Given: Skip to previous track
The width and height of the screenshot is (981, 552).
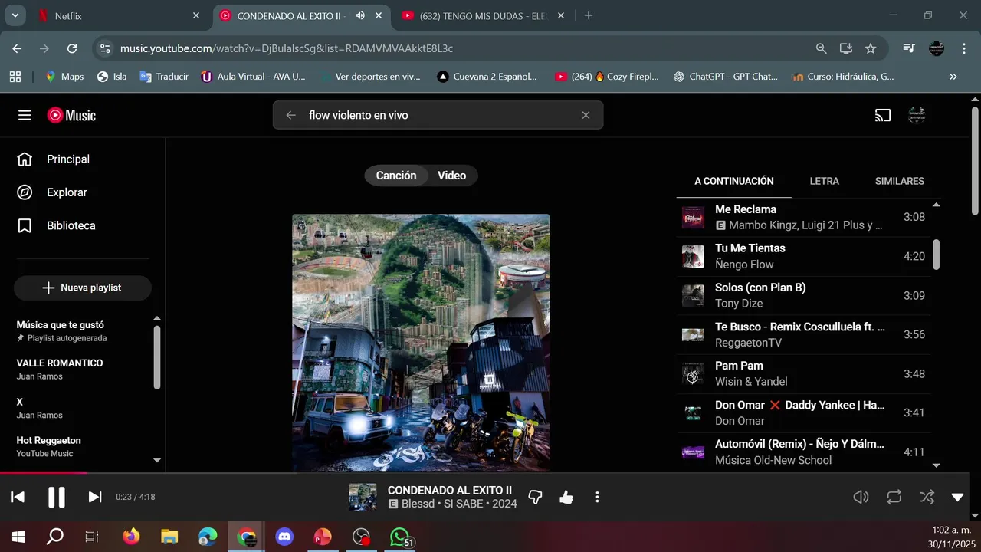Looking at the screenshot, I should (18, 497).
